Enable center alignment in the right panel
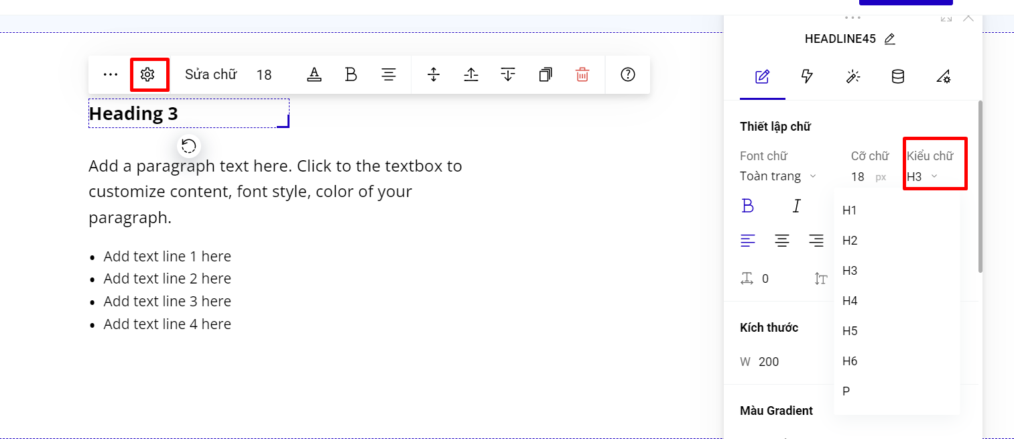Viewport: 1014px width, 439px height. [x=781, y=241]
